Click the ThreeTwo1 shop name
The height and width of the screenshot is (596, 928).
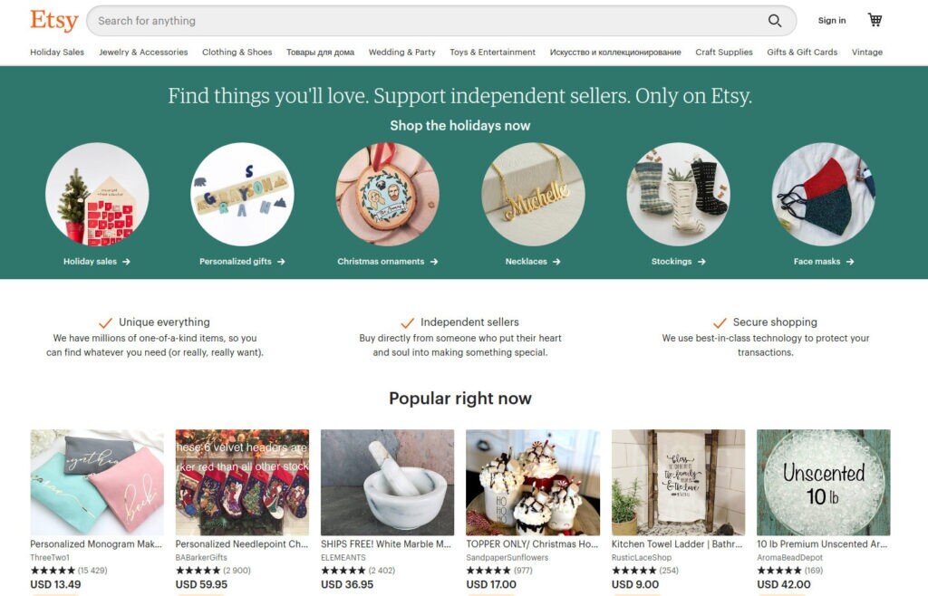click(x=50, y=558)
